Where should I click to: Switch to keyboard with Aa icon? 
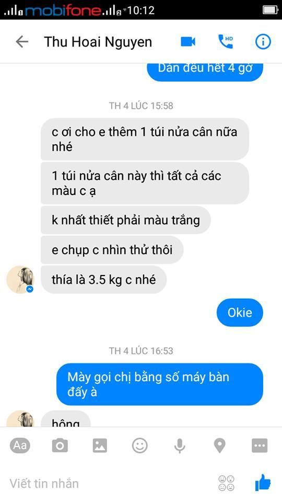[x=20, y=446]
